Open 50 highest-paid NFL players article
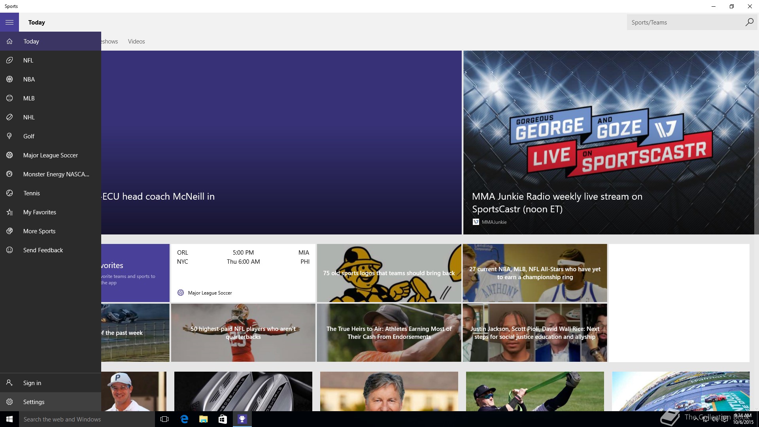The image size is (759, 427). tap(243, 333)
